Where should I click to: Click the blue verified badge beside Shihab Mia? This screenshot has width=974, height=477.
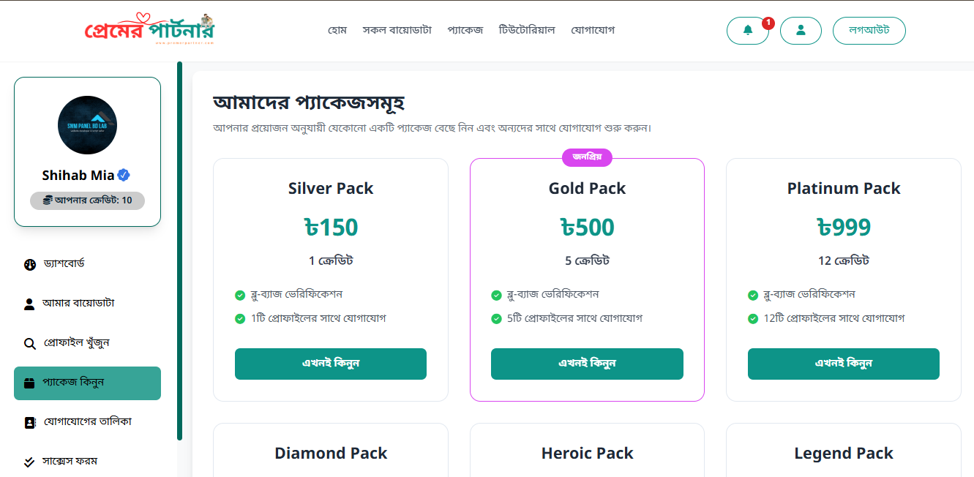click(x=124, y=175)
